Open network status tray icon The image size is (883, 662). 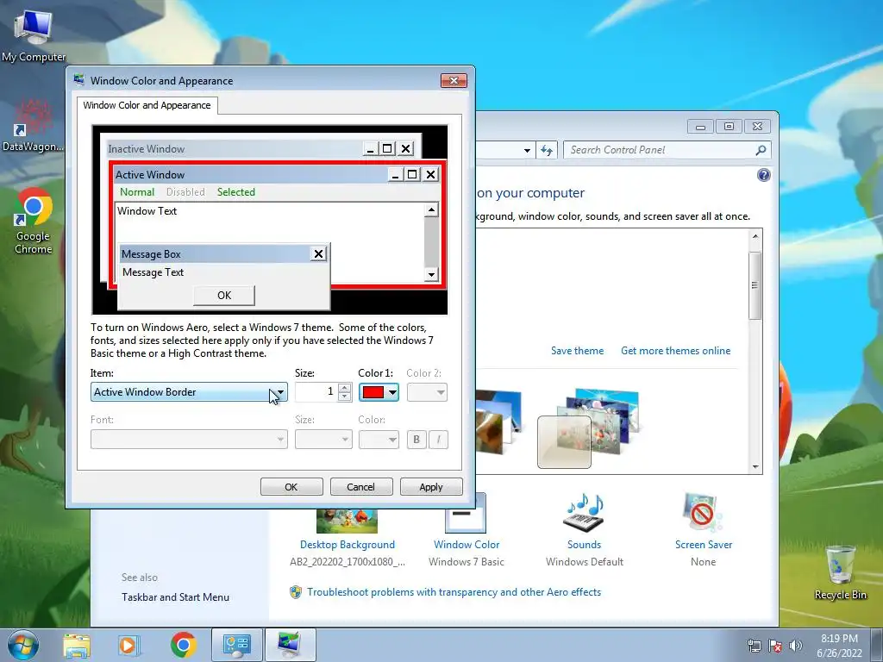click(x=754, y=646)
